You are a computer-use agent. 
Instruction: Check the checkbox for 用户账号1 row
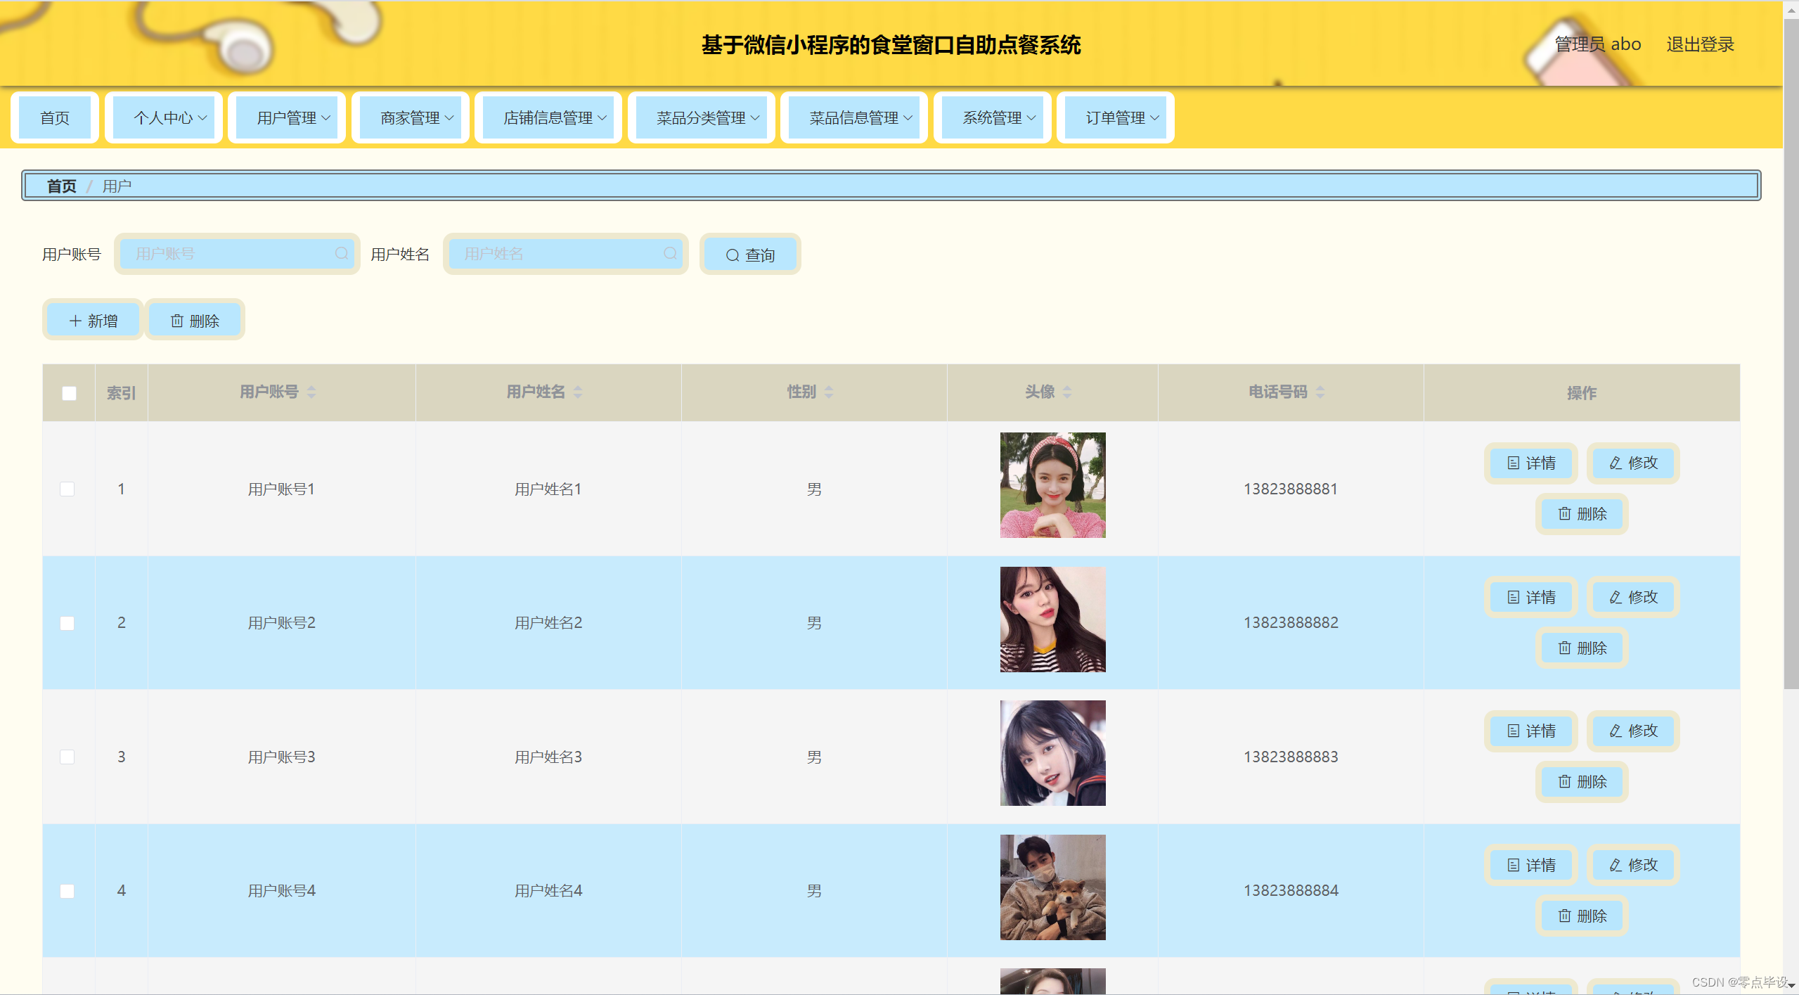pos(67,489)
